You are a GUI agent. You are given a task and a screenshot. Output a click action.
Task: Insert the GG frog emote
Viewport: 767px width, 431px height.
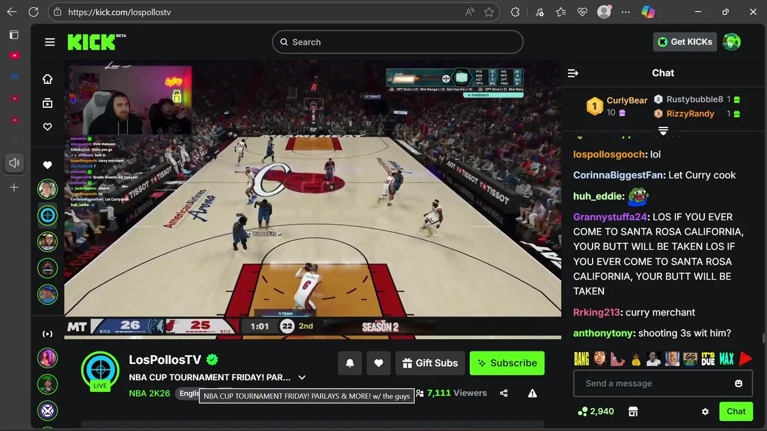pyautogui.click(x=690, y=359)
